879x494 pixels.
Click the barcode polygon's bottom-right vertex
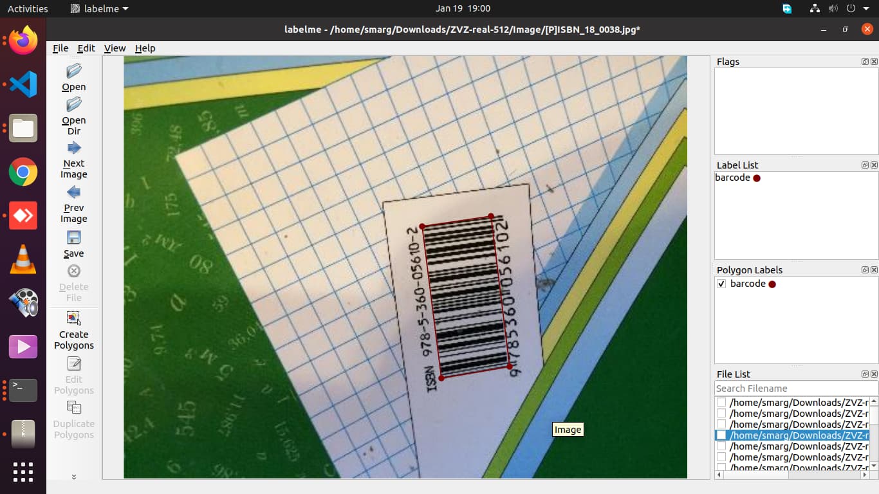pos(510,367)
